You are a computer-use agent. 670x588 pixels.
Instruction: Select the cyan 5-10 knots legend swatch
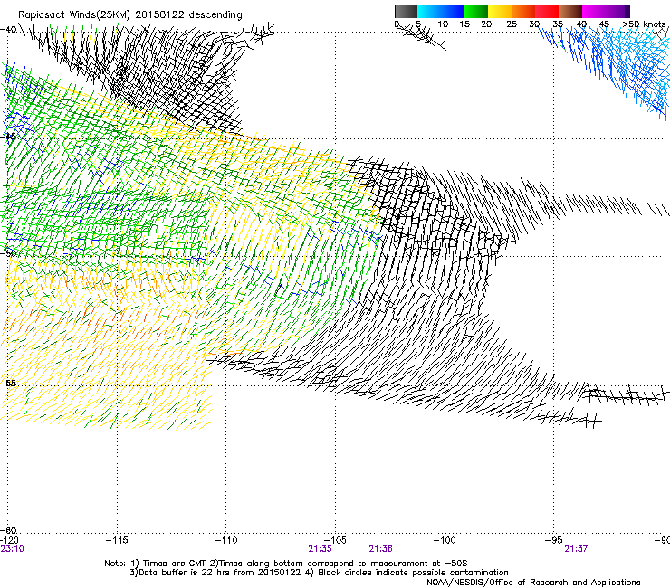point(429,11)
